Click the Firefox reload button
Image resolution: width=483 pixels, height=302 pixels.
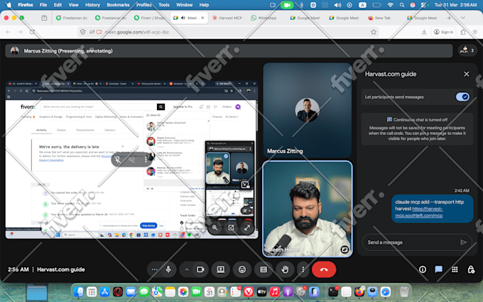coord(33,32)
